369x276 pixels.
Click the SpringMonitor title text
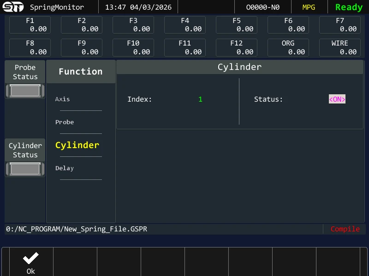(x=57, y=7)
